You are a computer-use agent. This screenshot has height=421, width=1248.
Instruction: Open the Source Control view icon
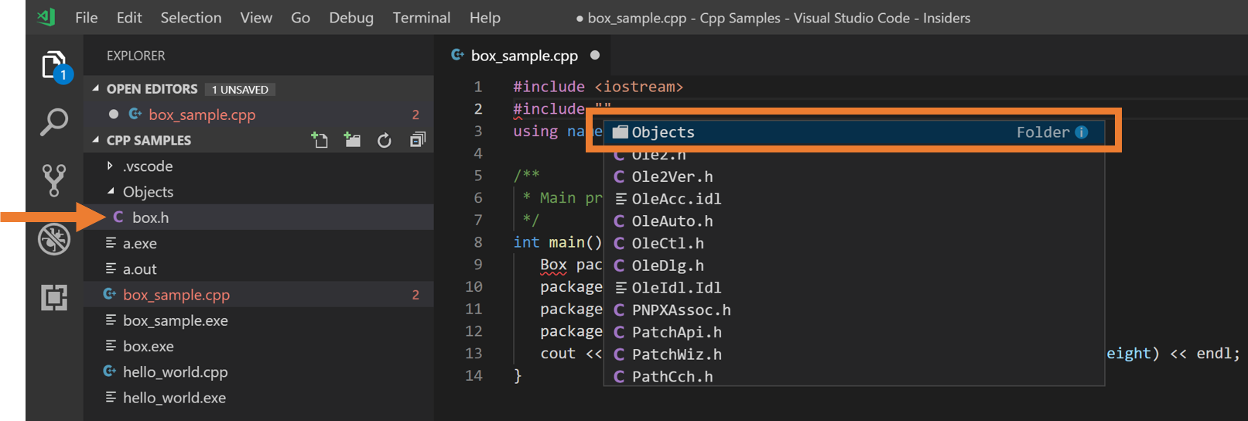[54, 180]
